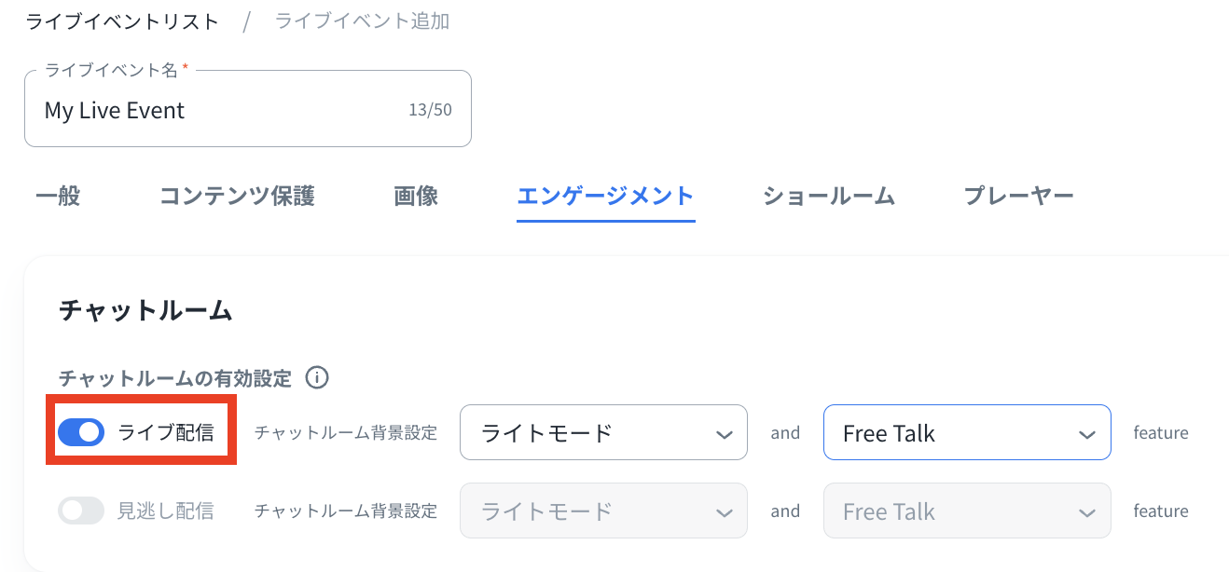This screenshot has width=1229, height=572.
Task: Select the エンゲージメント tab
Action: coord(606,196)
